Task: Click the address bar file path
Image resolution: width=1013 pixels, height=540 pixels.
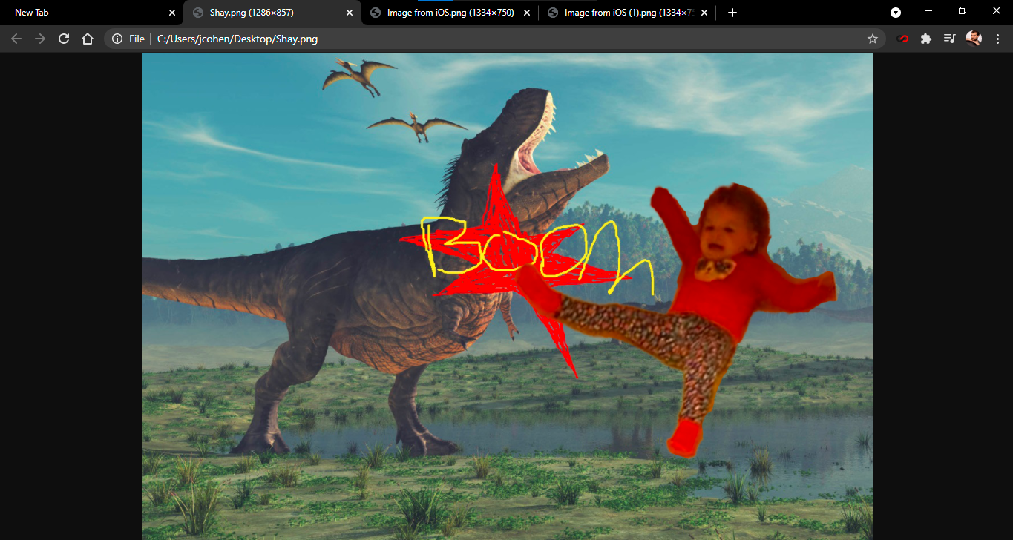Action: pyautogui.click(x=237, y=39)
